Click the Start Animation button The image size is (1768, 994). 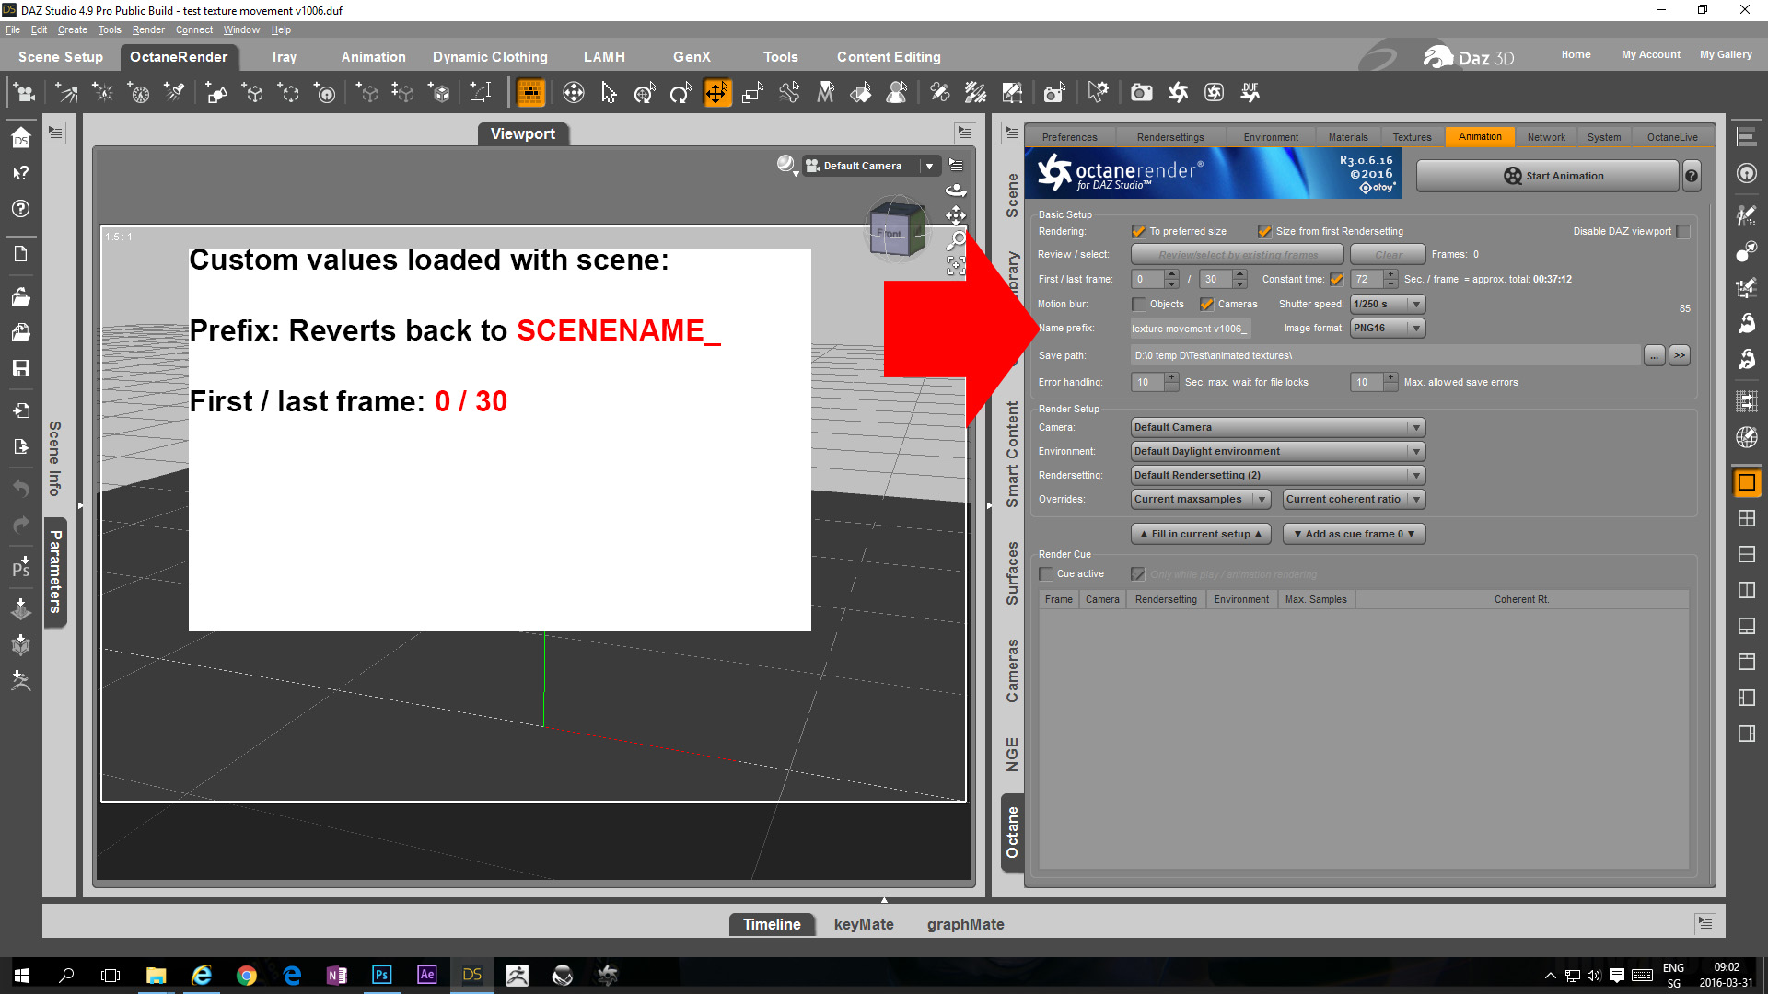coord(1547,176)
